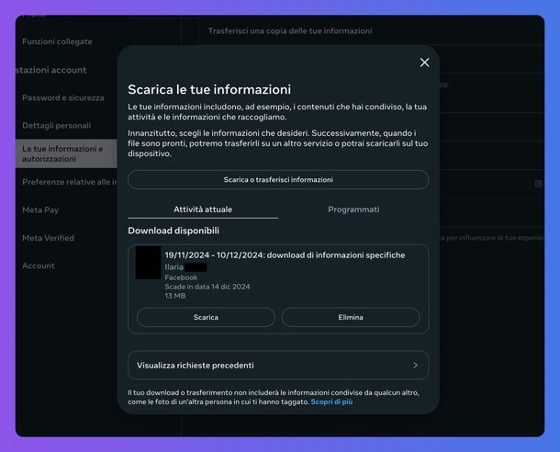Click the Scarica download button
This screenshot has height=452, width=560.
pyautogui.click(x=206, y=317)
